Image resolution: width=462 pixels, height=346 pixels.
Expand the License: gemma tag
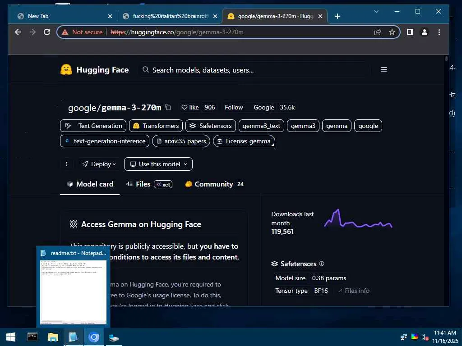(244, 141)
